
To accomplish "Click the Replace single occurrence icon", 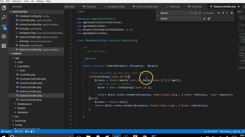I will point(204,19).
